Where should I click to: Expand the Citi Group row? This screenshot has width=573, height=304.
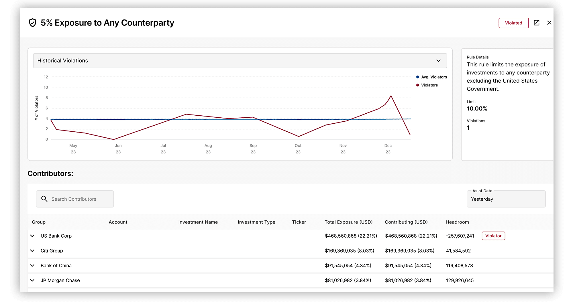32,251
